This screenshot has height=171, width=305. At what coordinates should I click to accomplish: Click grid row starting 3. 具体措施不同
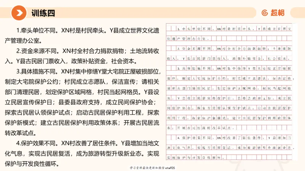click(229, 68)
